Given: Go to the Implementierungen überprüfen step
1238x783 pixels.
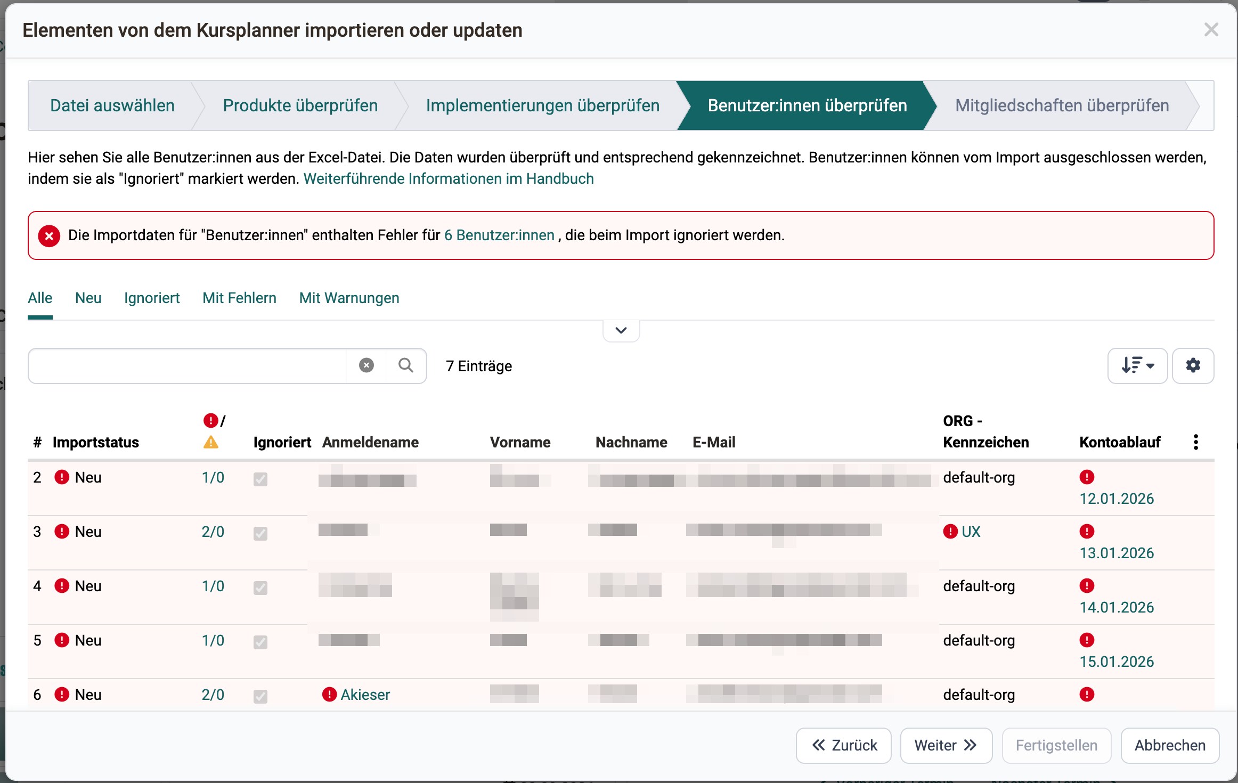Looking at the screenshot, I should pos(543,105).
